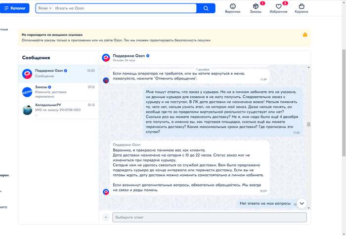
Task: Click the Онлайн 24 часа status text
Action: tap(124, 60)
